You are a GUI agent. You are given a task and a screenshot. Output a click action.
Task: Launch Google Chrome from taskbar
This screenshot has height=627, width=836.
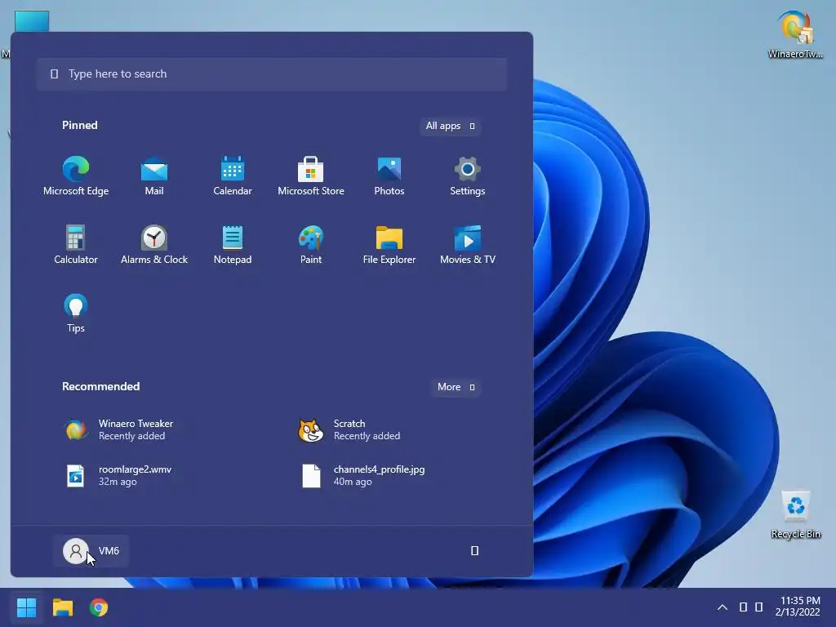click(x=99, y=607)
